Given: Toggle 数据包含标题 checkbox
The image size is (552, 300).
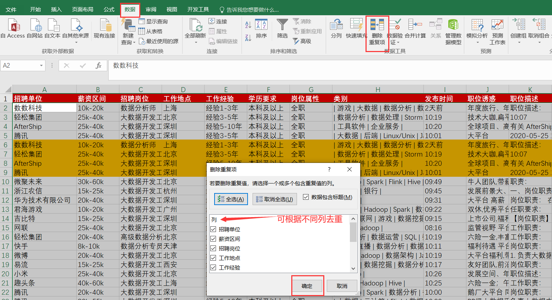Looking at the screenshot, I should tap(306, 197).
